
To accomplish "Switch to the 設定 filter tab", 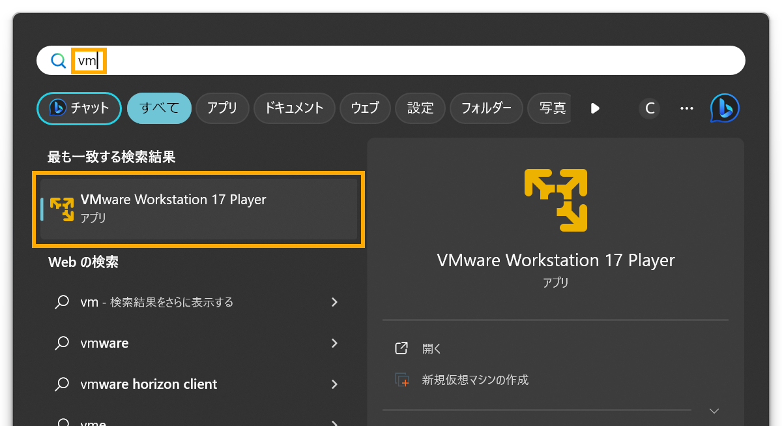I will (x=420, y=108).
